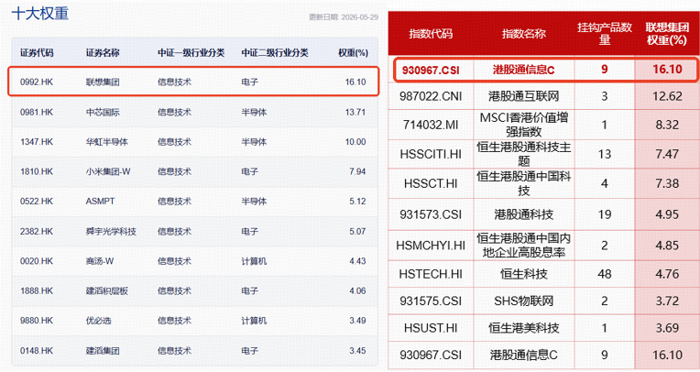Click weight 16.10 in the 0992.HK row
The image size is (700, 372).
tap(355, 82)
